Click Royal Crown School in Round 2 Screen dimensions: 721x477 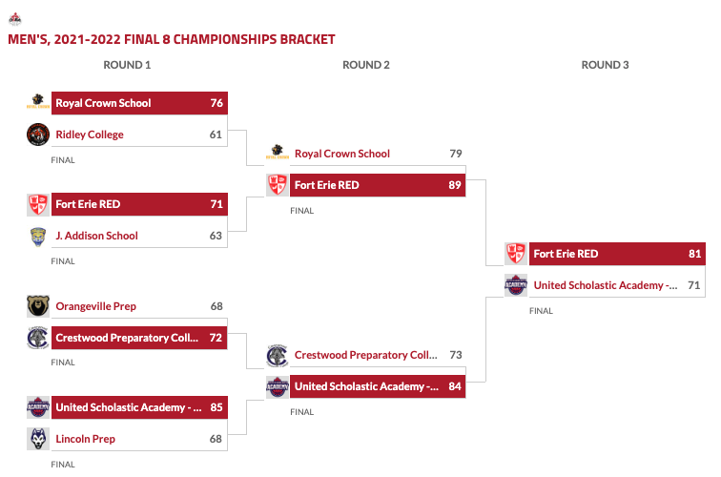(341, 154)
